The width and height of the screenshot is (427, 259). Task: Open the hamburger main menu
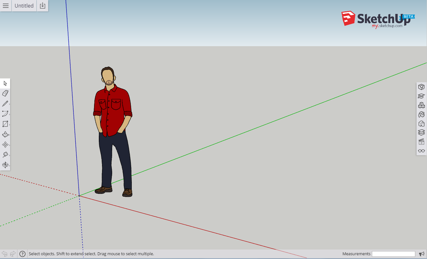tap(6, 6)
